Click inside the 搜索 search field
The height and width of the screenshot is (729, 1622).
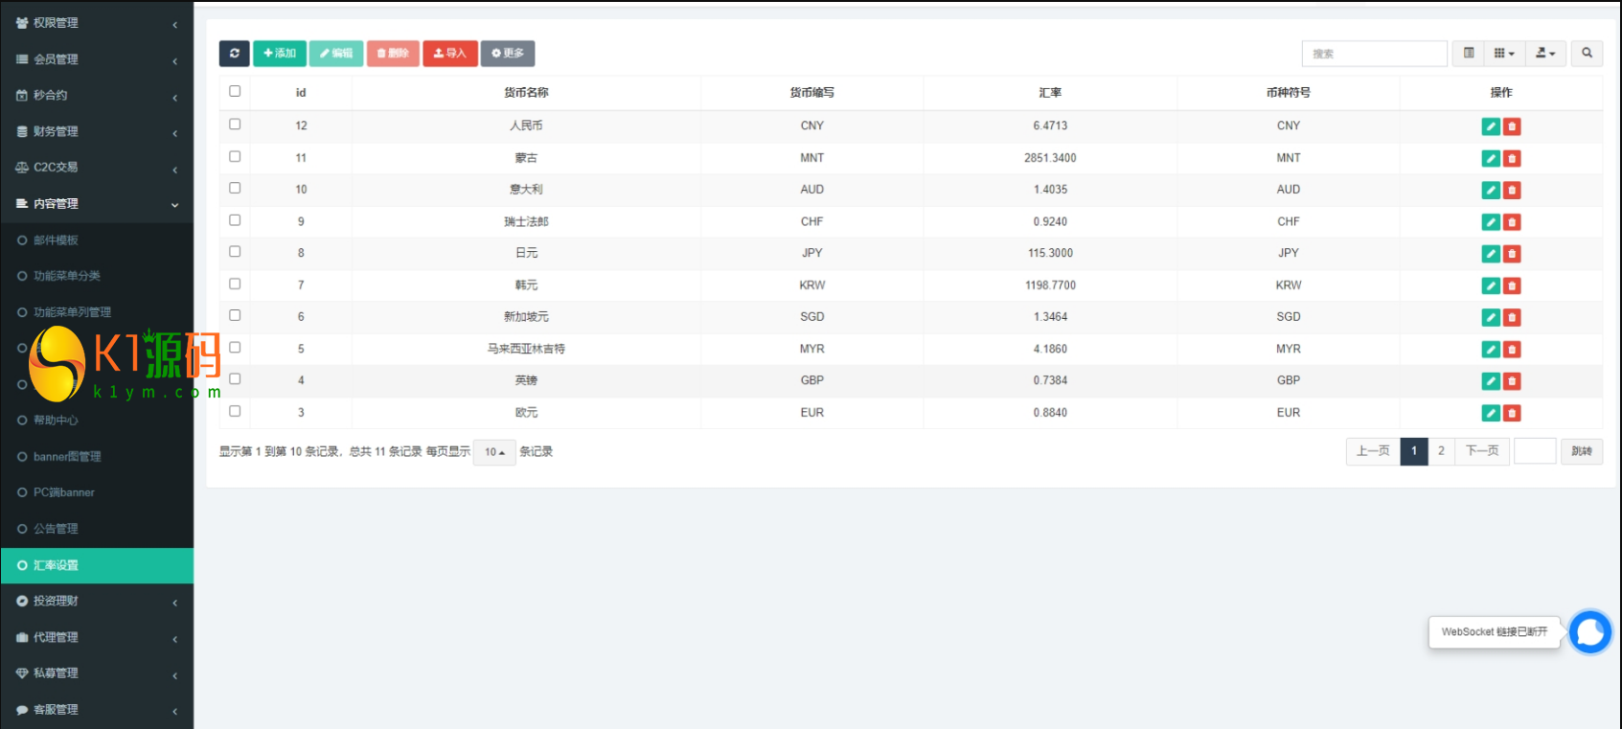1374,54
